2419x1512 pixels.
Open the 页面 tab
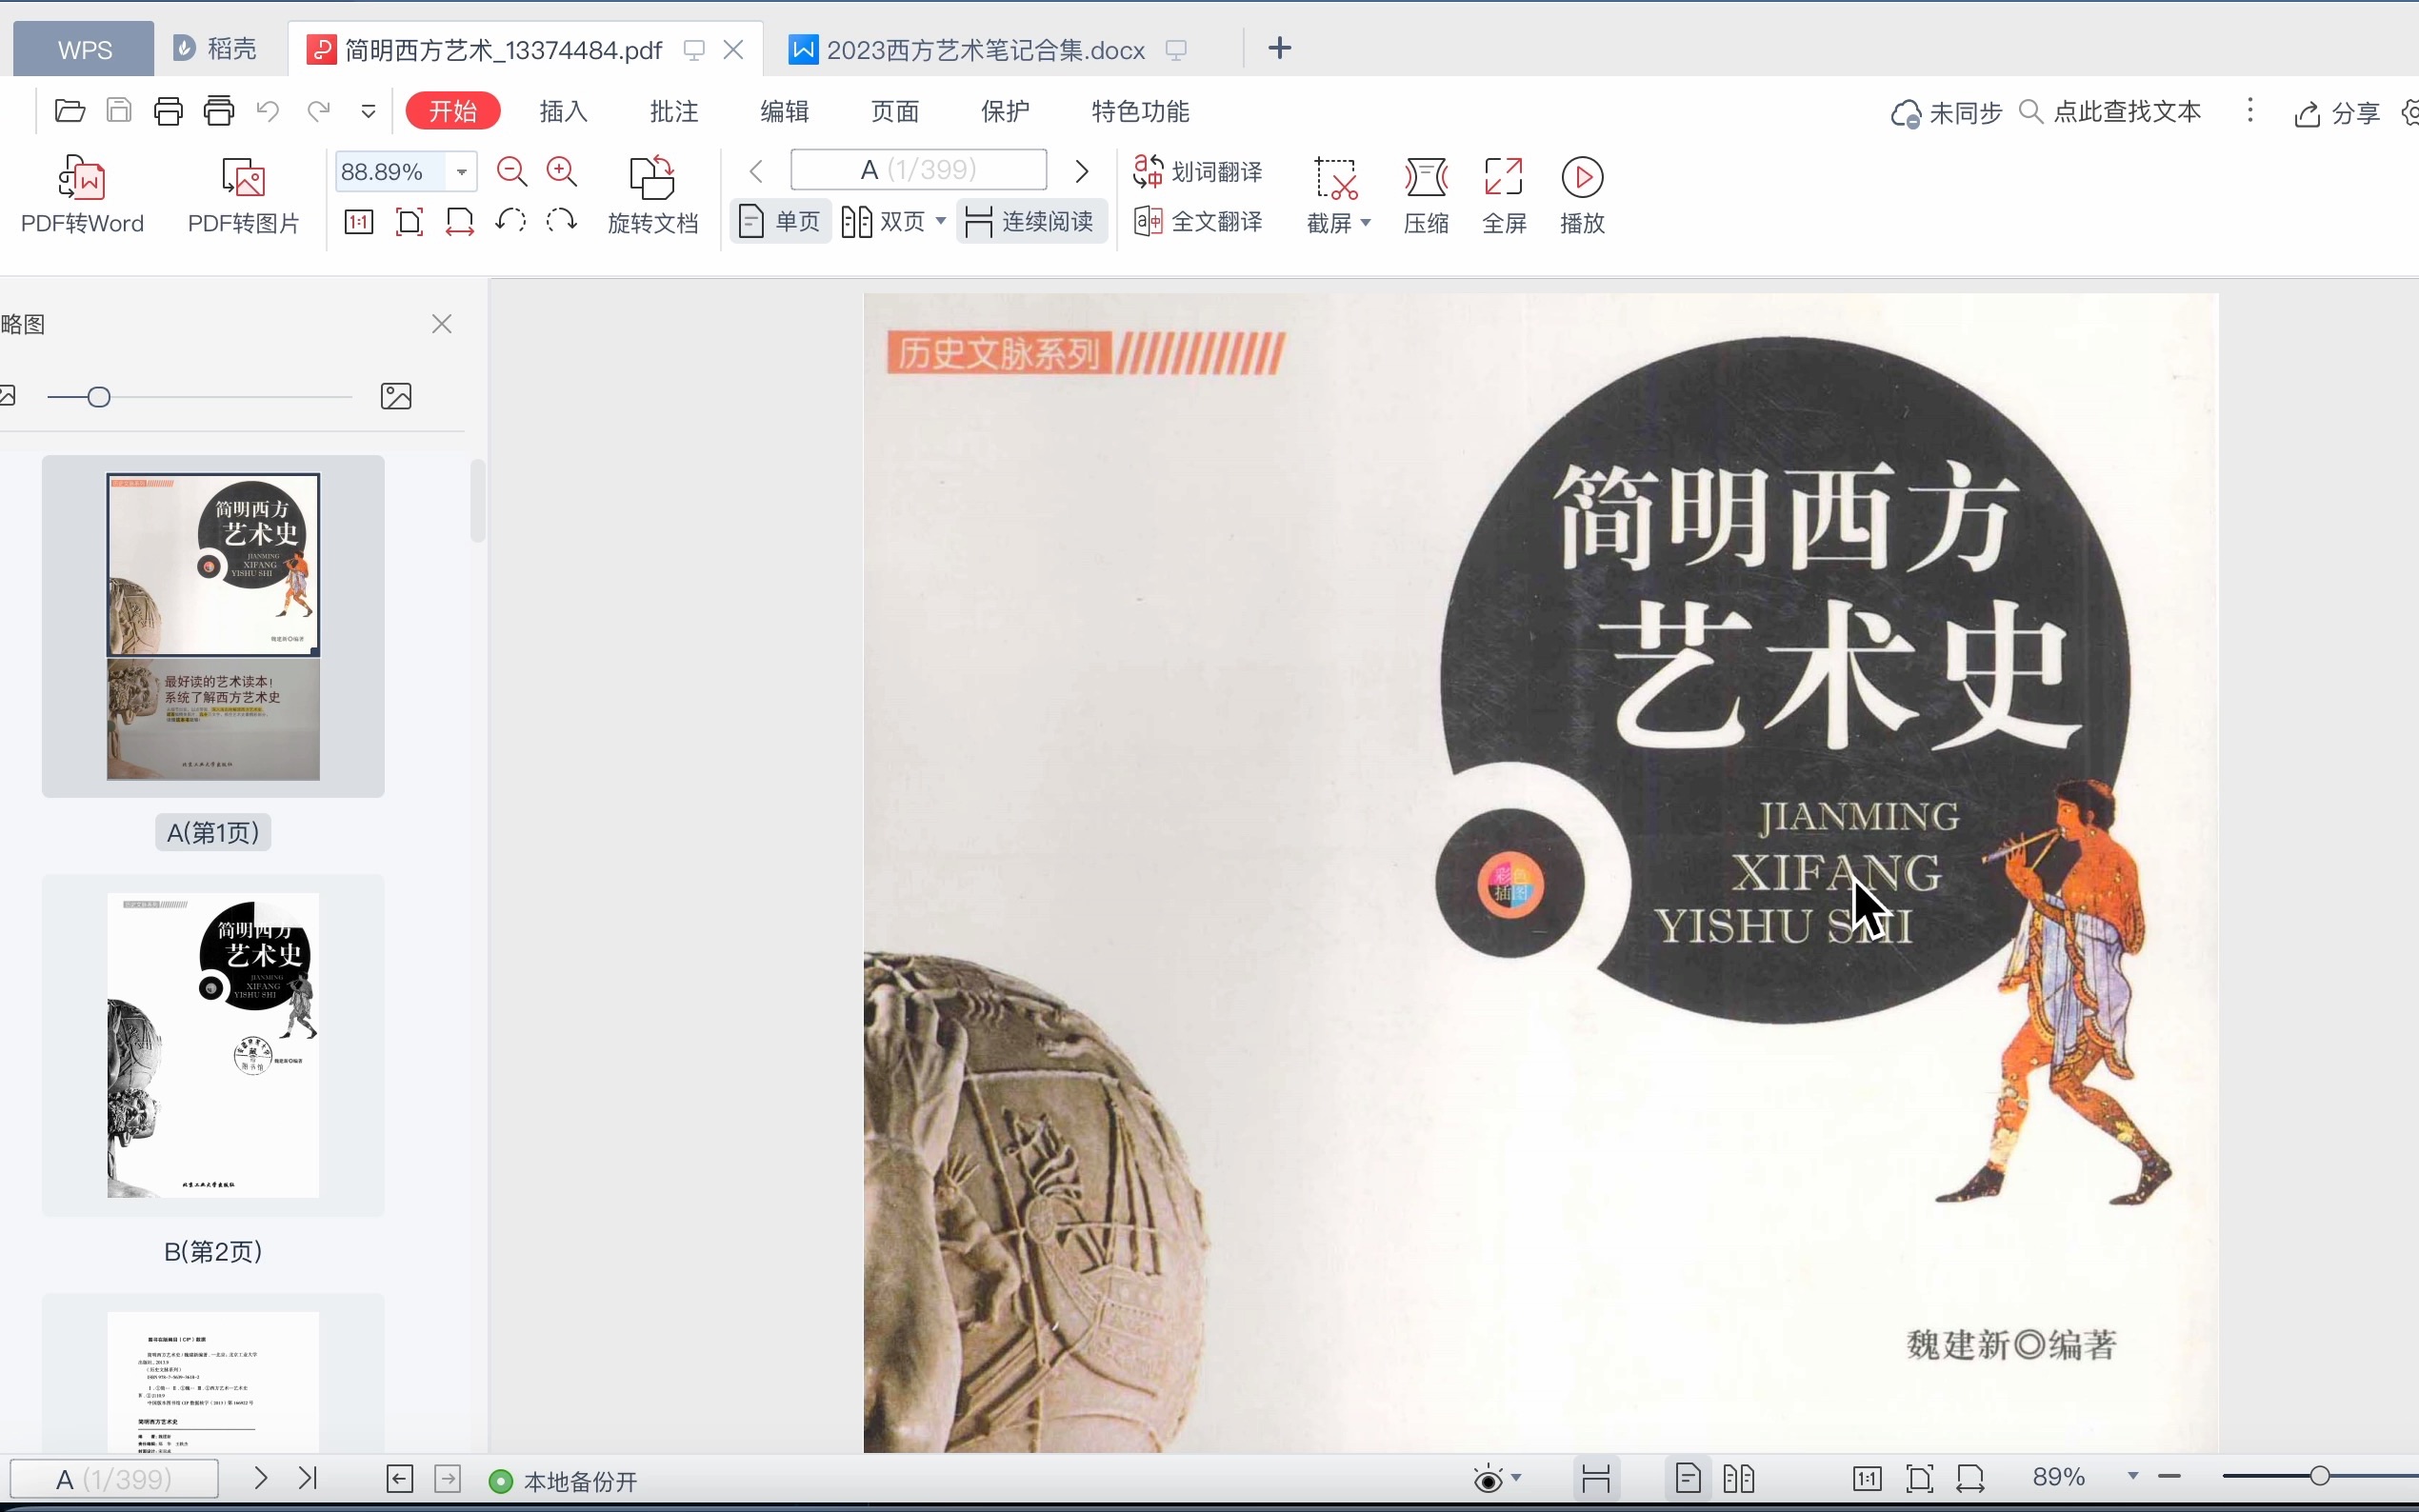tap(895, 111)
